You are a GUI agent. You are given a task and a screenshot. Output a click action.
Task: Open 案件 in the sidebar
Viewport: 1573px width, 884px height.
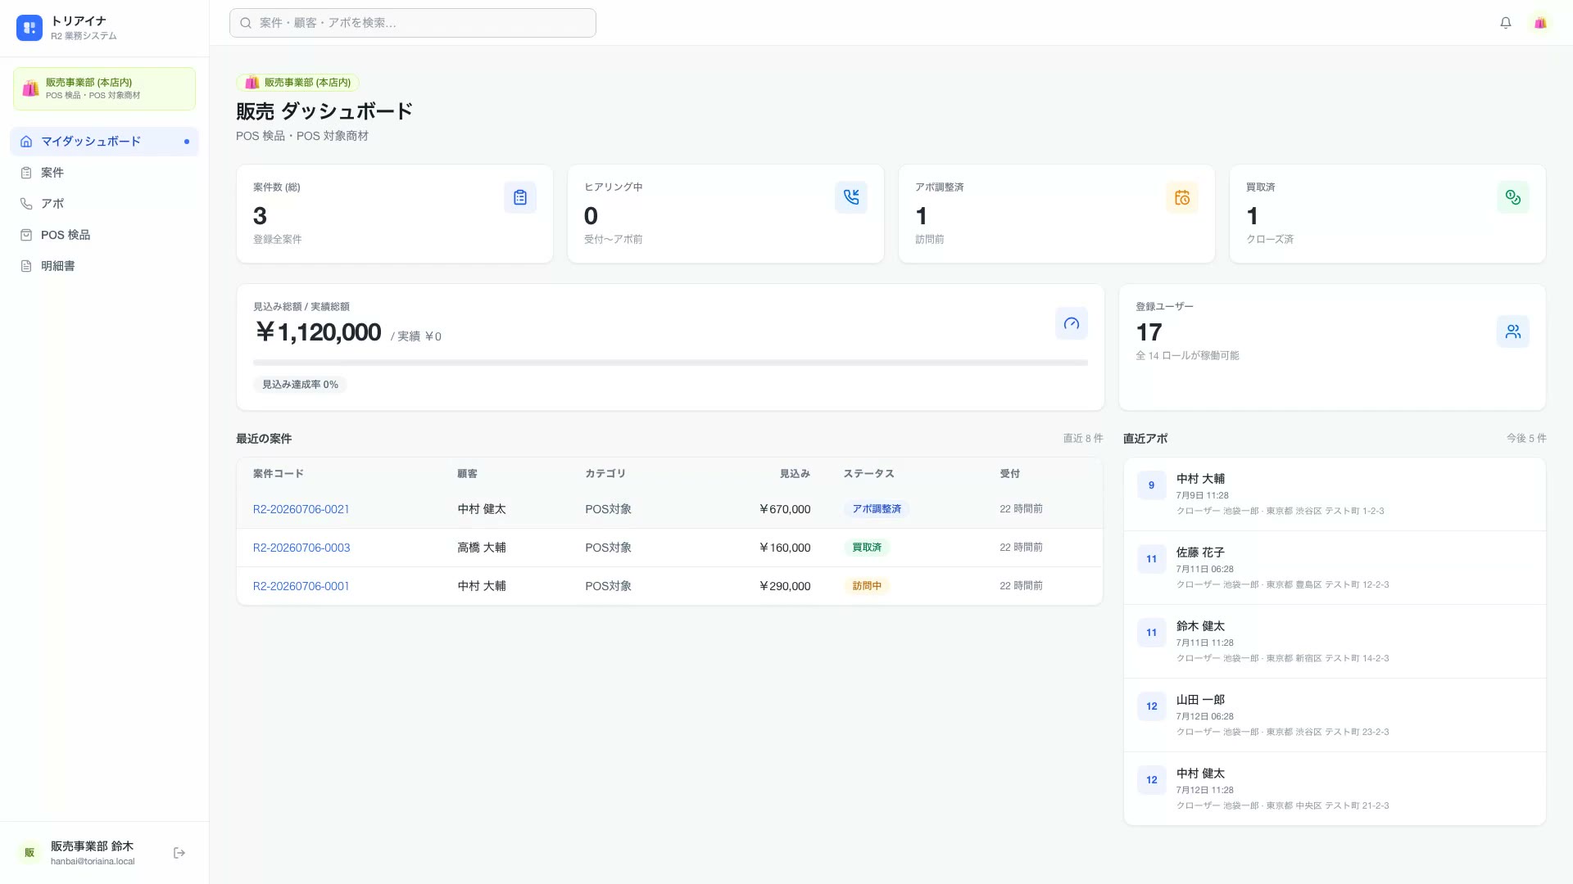pyautogui.click(x=104, y=173)
